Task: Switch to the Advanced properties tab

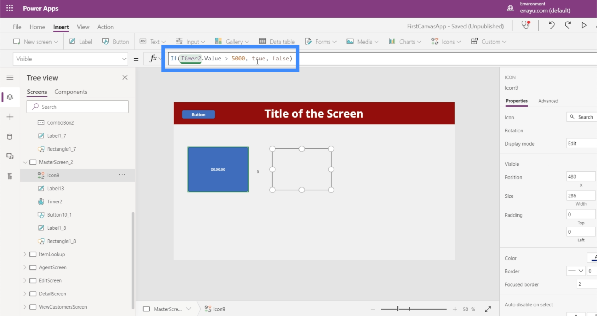Action: point(548,101)
